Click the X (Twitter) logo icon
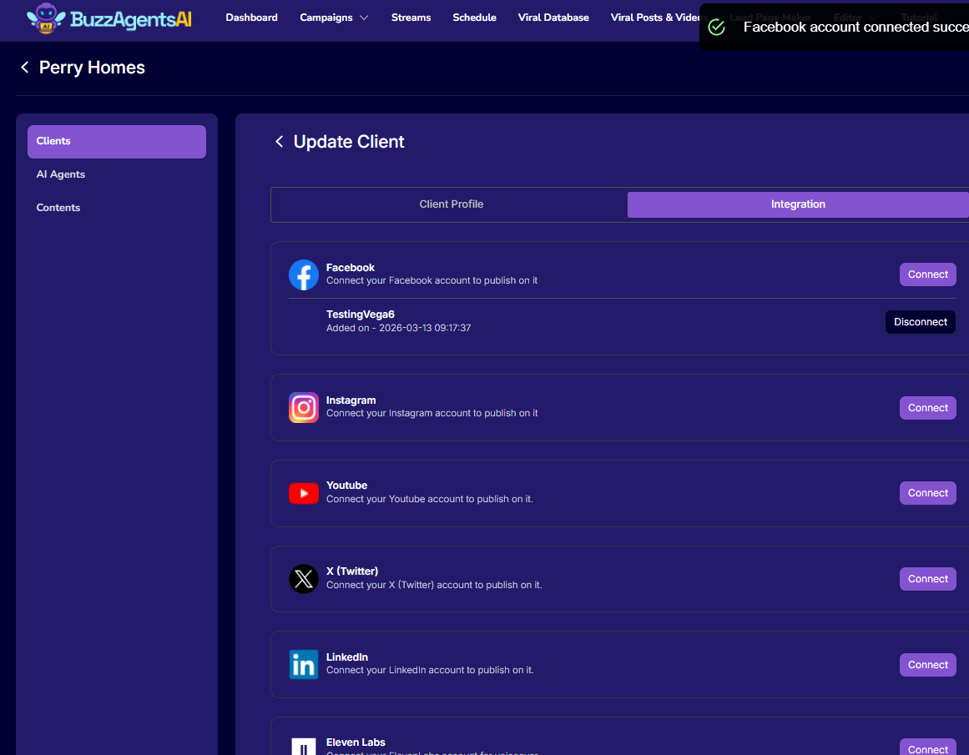969x755 pixels. [304, 579]
